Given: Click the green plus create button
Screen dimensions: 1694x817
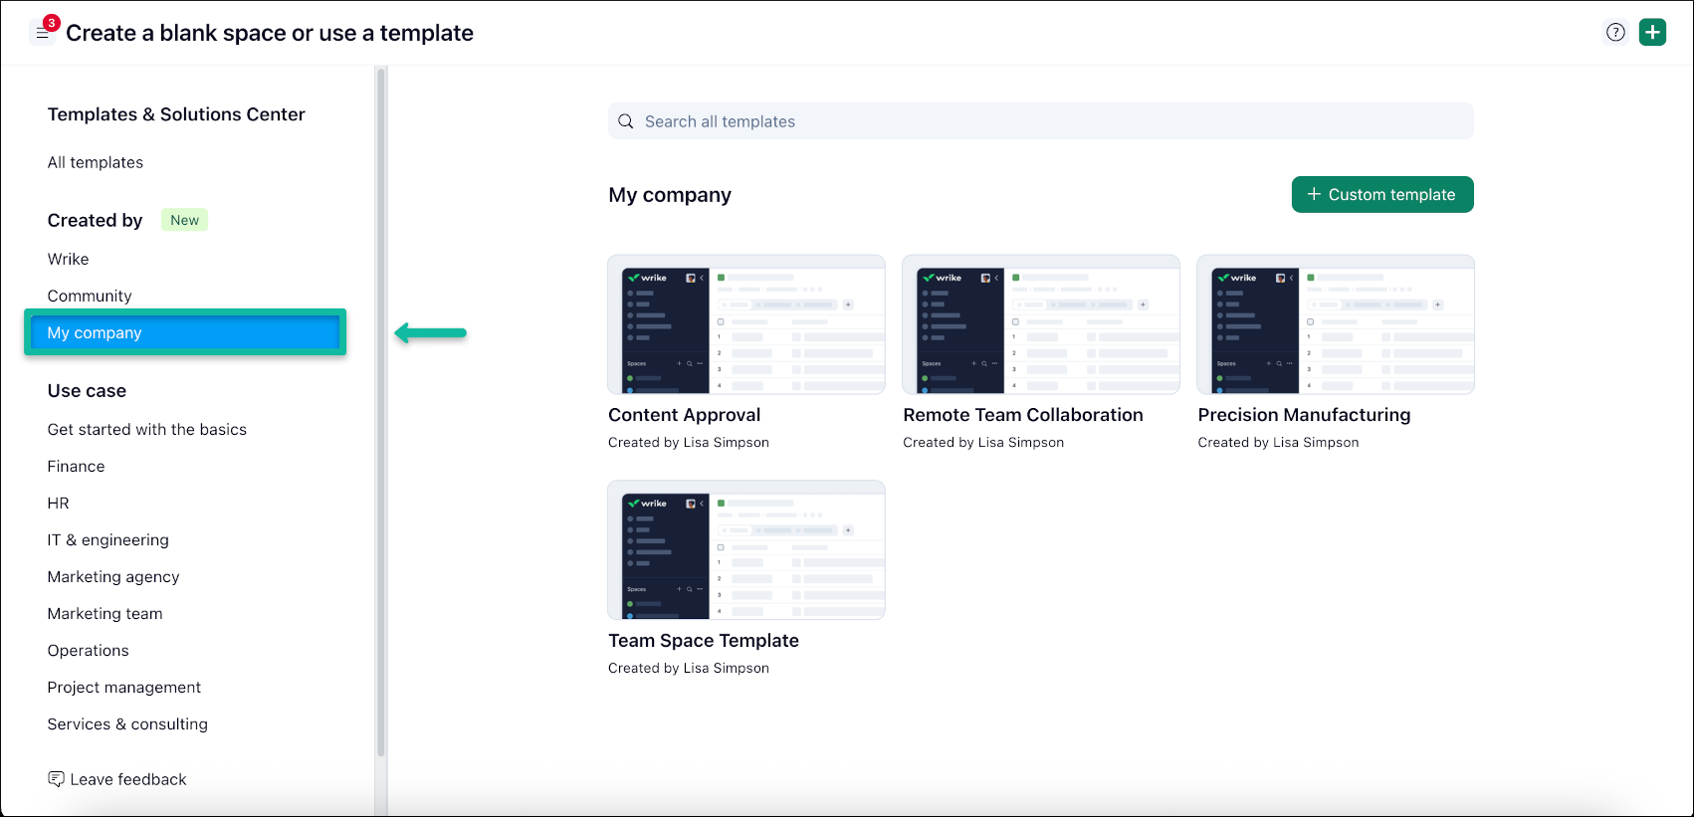Looking at the screenshot, I should 1652,33.
